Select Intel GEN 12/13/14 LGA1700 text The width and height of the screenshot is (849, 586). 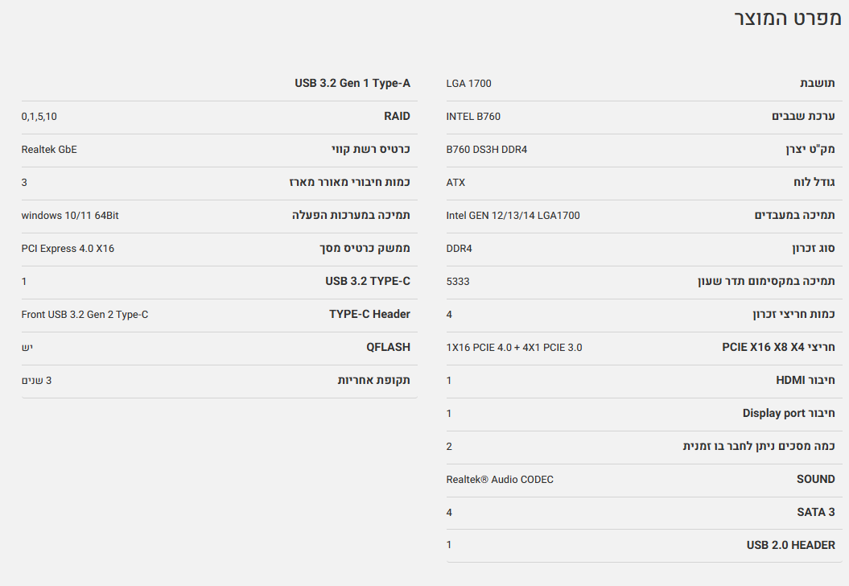[513, 216]
